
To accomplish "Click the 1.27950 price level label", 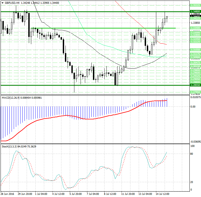I will pos(195,92).
